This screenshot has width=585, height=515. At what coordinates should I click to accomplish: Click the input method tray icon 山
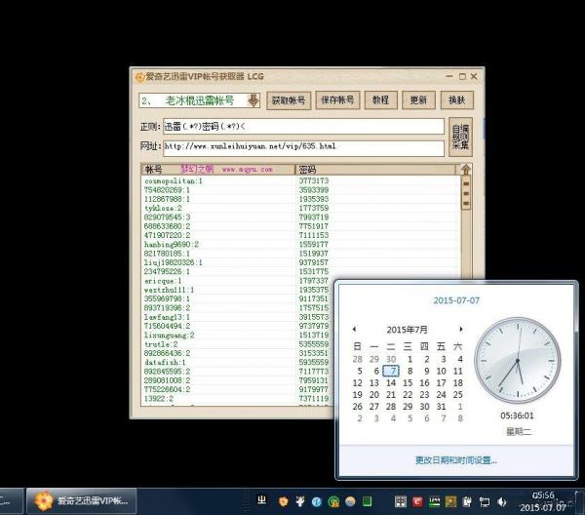[262, 500]
